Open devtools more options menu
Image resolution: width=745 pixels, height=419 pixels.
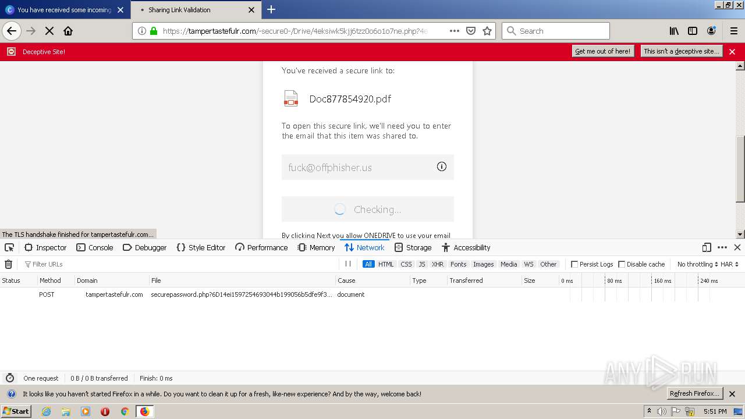point(722,247)
